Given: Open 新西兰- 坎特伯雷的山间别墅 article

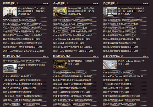Looking at the screenshot, I should (x=23, y=43).
